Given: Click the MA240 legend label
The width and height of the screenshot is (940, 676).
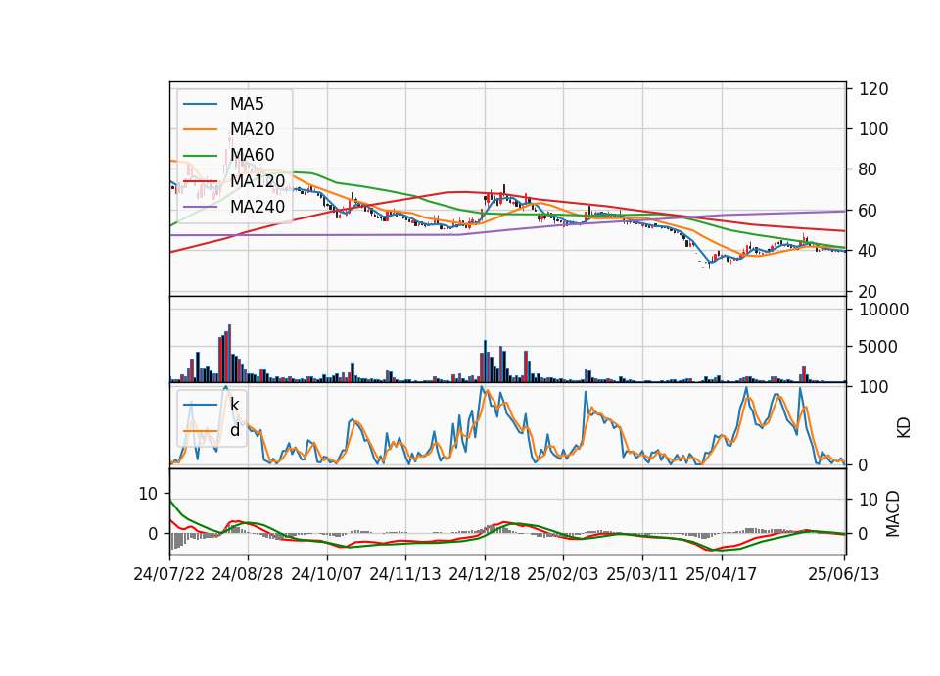Looking at the screenshot, I should [x=258, y=207].
